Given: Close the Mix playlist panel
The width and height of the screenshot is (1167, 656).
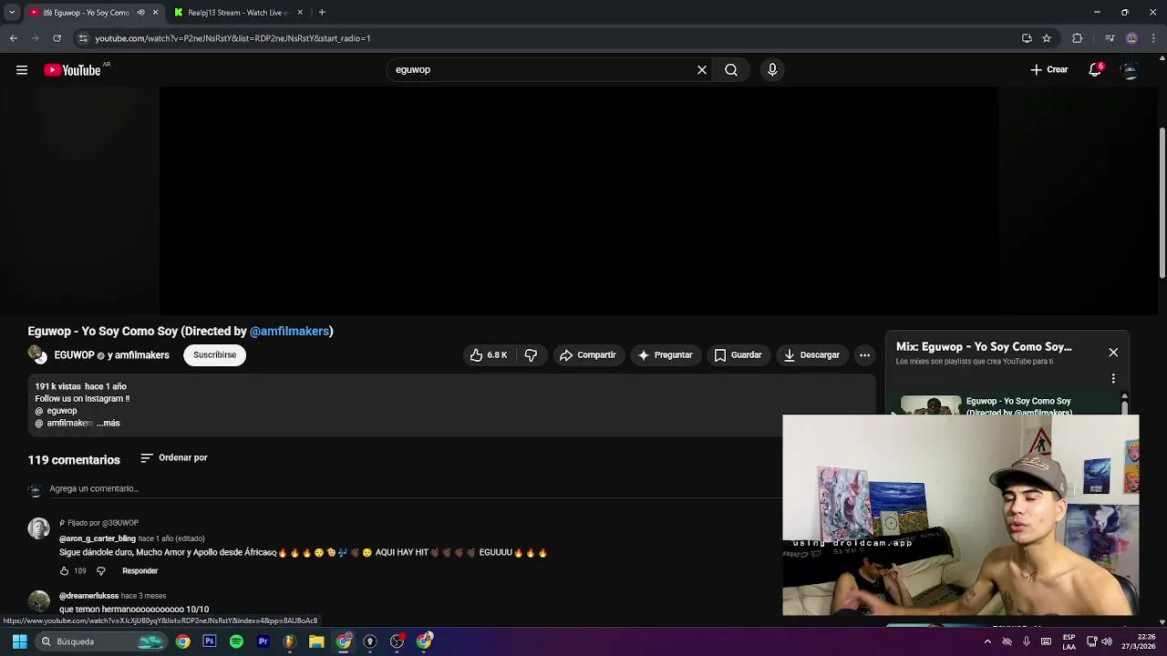Looking at the screenshot, I should (x=1113, y=352).
